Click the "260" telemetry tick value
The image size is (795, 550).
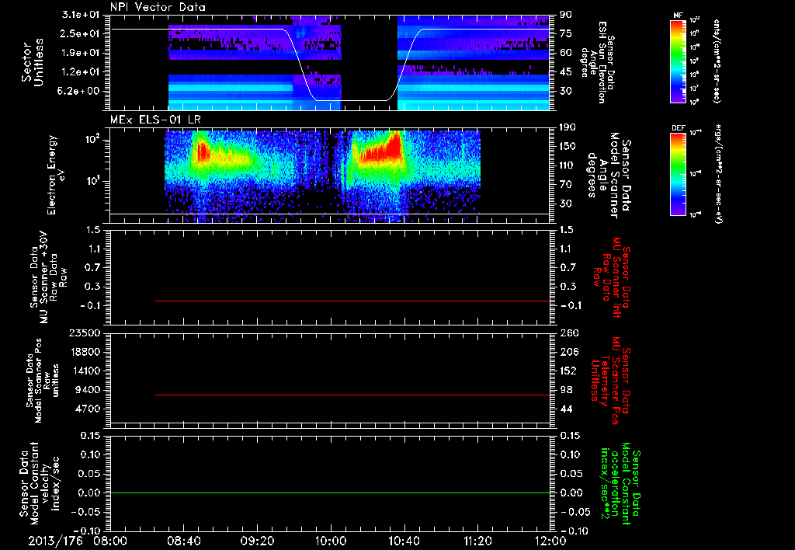click(568, 333)
